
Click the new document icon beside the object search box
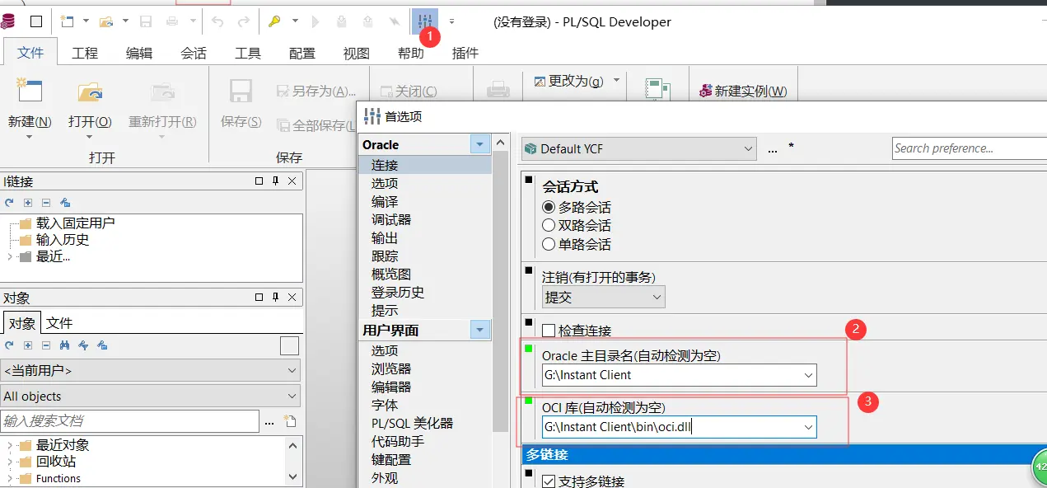click(x=289, y=421)
